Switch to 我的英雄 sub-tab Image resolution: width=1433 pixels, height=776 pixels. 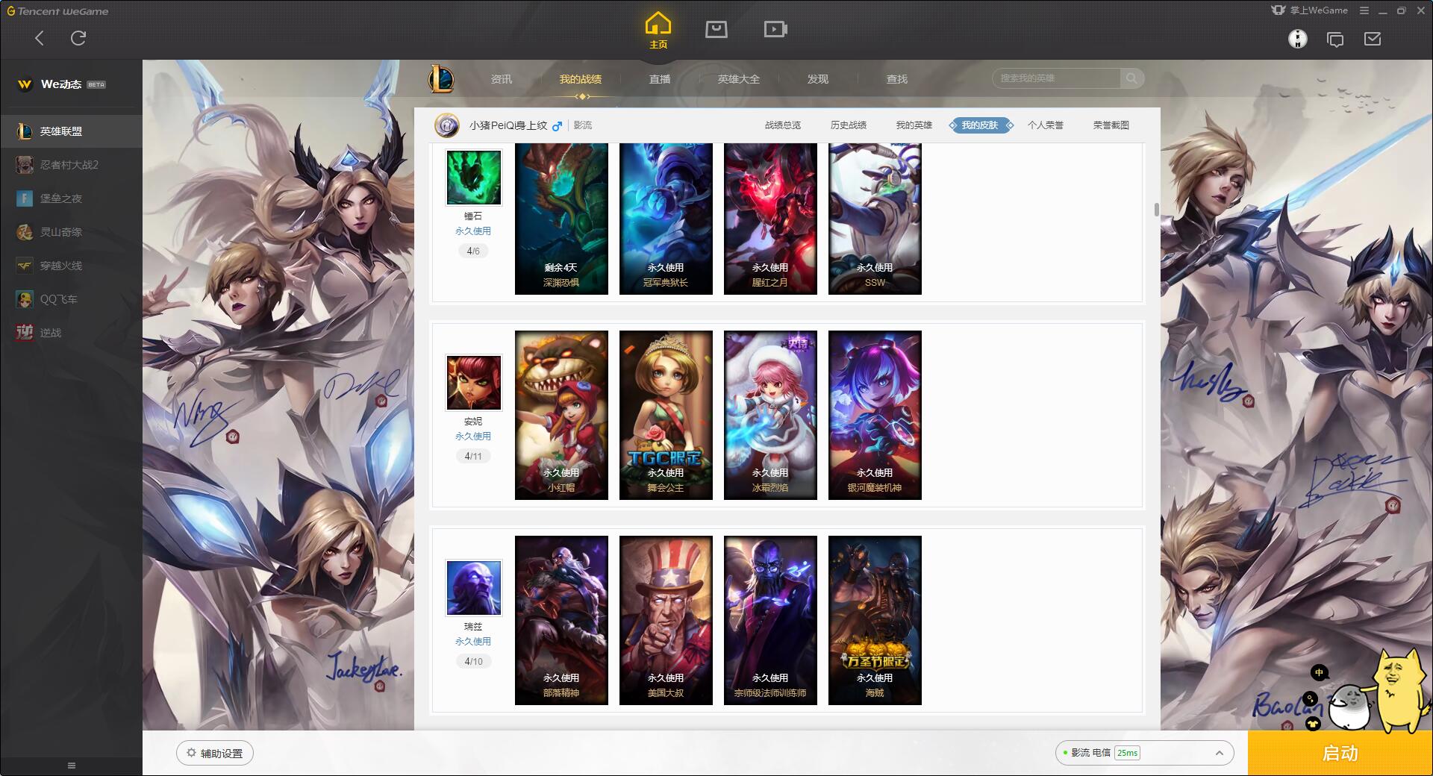point(914,125)
